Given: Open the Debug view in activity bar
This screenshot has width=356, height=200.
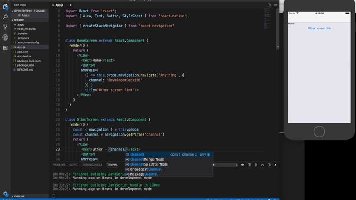Looking at the screenshot, I should 5,37.
